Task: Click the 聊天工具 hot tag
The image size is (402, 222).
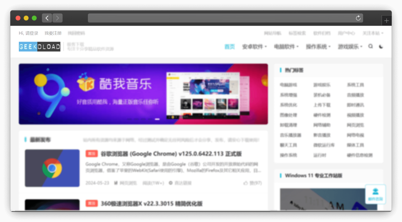Action: point(289,145)
